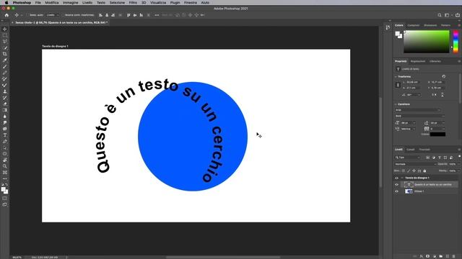The image size is (462, 259).
Task: Select the Clone Stamp tool
Action: pyautogui.click(x=5, y=91)
